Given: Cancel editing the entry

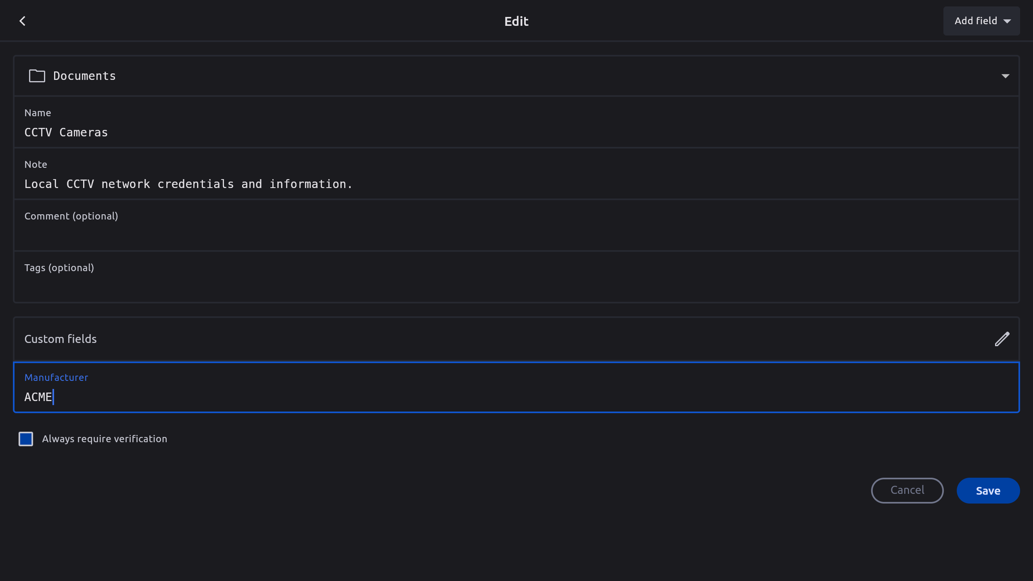Looking at the screenshot, I should (x=907, y=491).
